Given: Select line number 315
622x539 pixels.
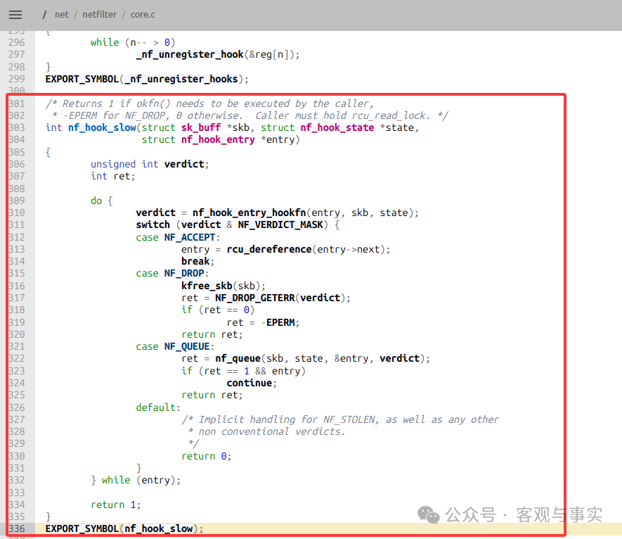Looking at the screenshot, I should point(17,274).
